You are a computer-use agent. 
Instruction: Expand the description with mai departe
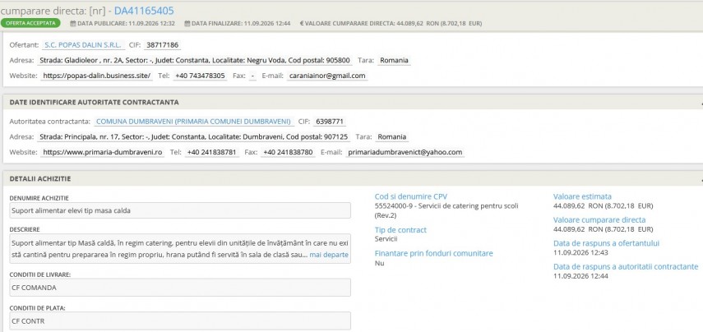tap(329, 255)
